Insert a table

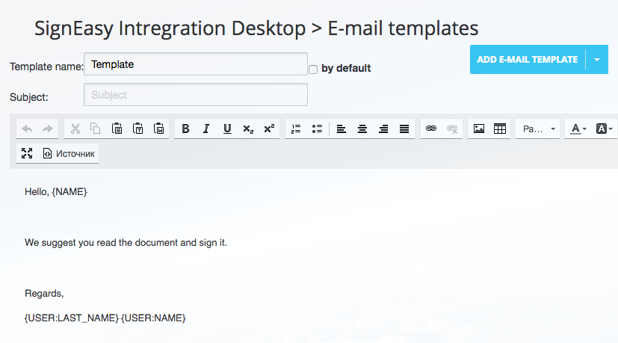point(500,129)
